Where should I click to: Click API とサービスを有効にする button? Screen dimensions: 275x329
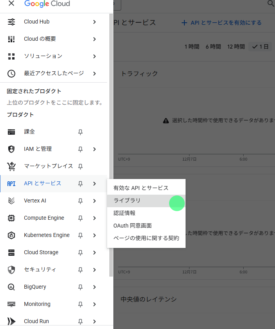[x=222, y=23]
